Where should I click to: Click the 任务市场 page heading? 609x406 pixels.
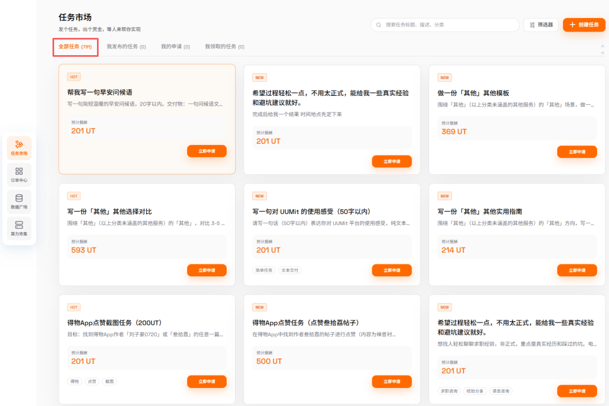(75, 17)
